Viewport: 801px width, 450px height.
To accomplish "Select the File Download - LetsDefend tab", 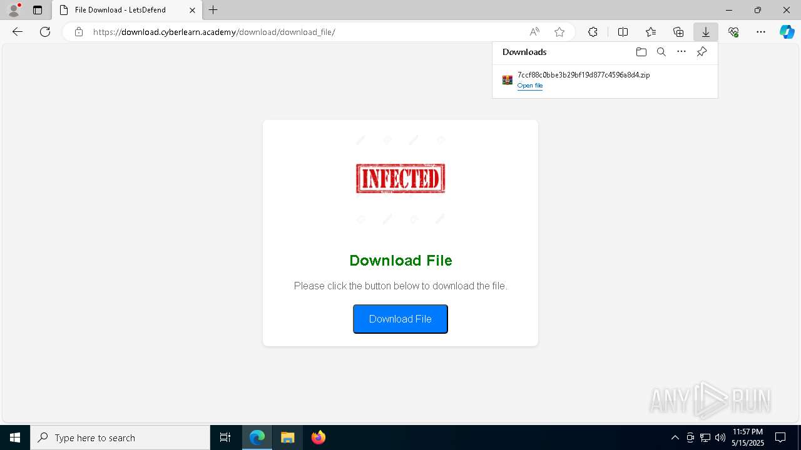I will pos(127,10).
